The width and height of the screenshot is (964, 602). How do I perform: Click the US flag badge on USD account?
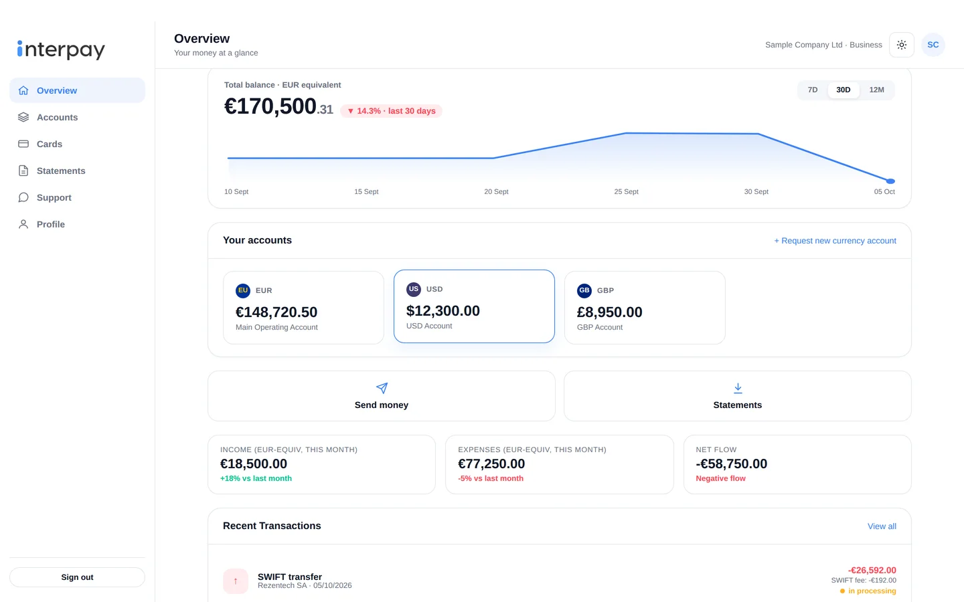[x=414, y=289]
